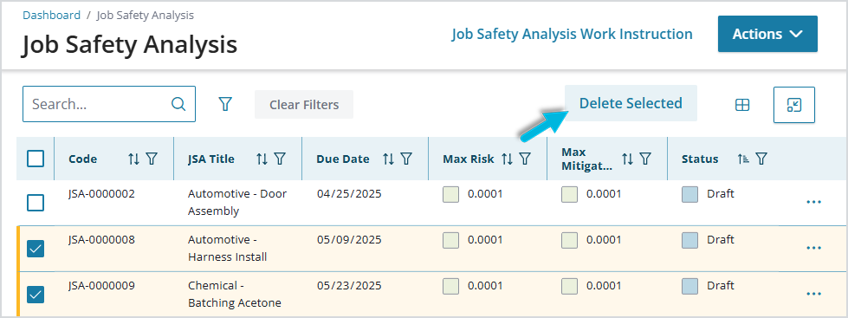Click due date 05/23/2025
848x318 pixels.
tap(349, 285)
